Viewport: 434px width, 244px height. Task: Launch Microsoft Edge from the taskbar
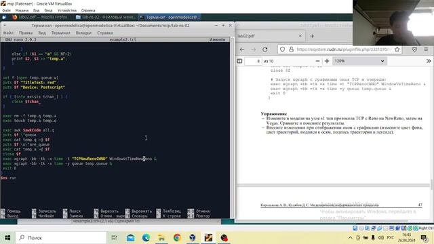(x=146, y=238)
